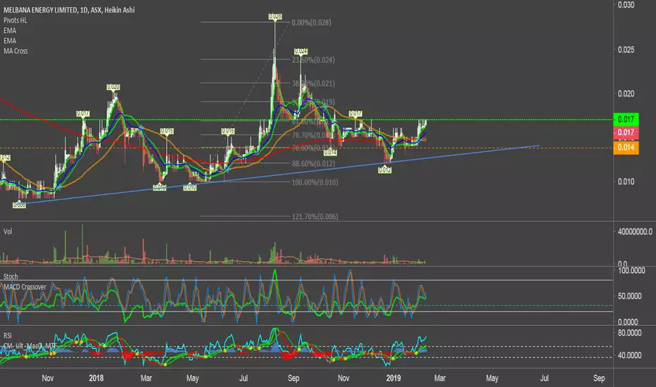Click the 88.60%(0.012) Fibonacci level
Screen dimensions: 656x387
coord(313,163)
